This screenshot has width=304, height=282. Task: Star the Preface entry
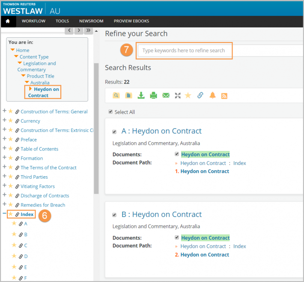[x=10, y=139]
